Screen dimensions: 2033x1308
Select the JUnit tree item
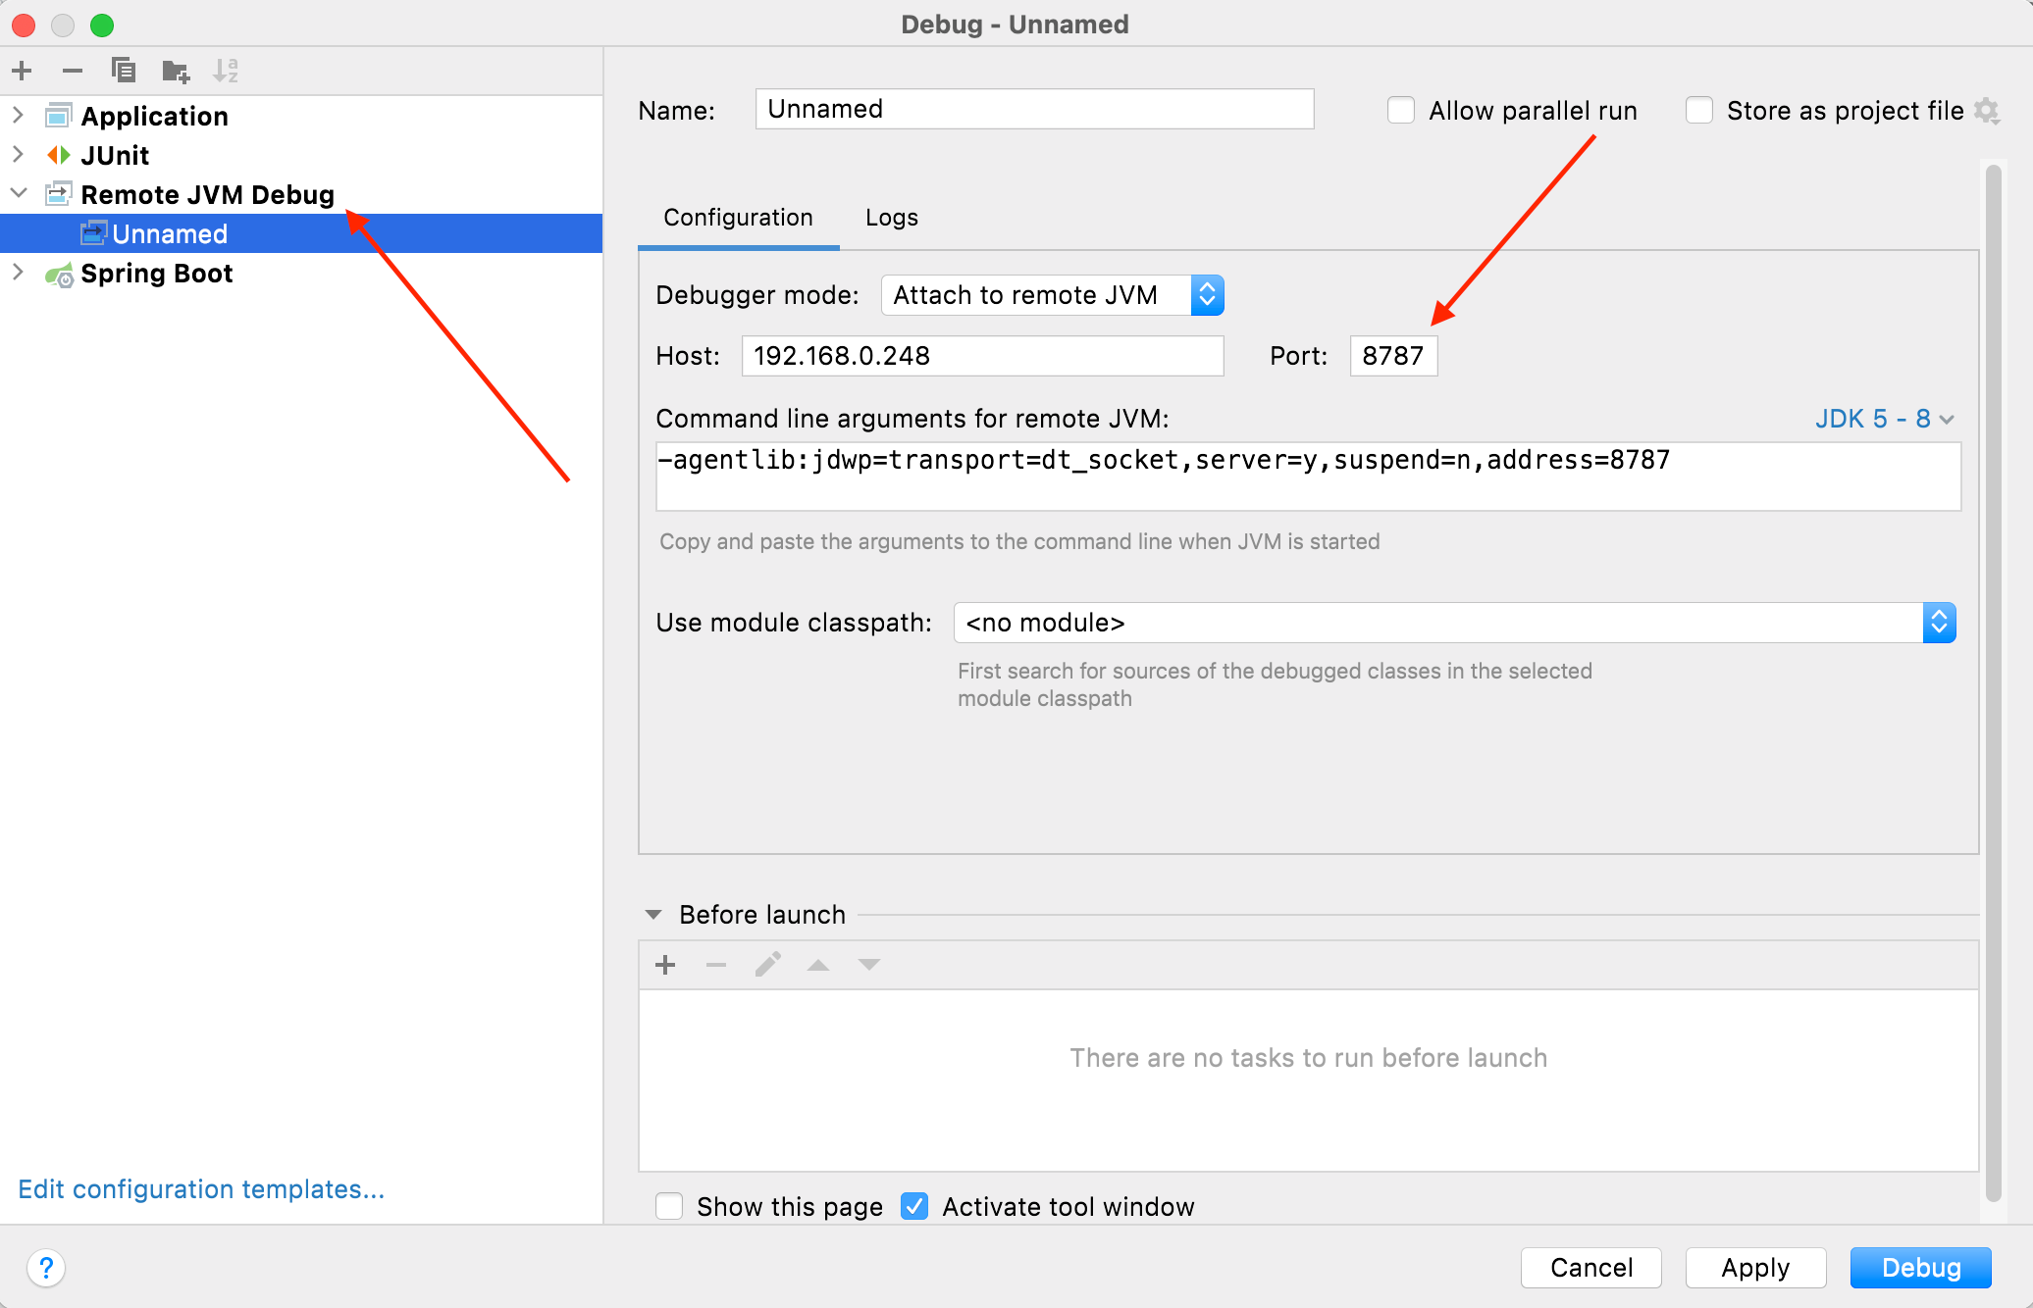301,155
